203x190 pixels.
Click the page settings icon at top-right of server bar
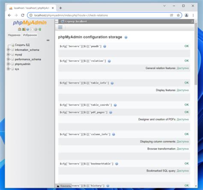click(x=192, y=21)
